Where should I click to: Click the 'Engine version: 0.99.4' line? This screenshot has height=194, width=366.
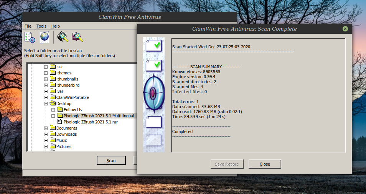(x=193, y=77)
